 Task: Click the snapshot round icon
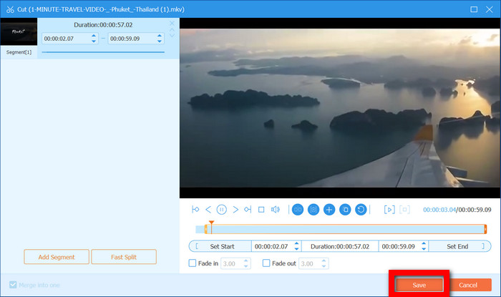coord(313,210)
